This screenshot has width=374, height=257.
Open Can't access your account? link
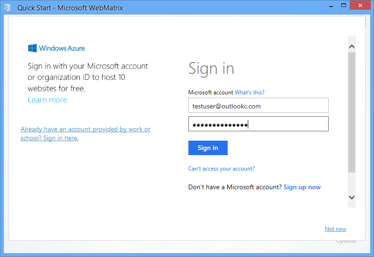coord(221,169)
